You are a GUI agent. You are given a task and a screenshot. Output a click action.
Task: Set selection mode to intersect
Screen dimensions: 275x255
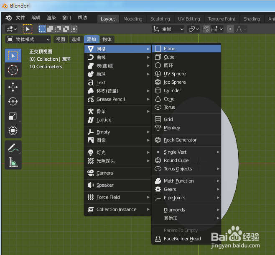pos(74,29)
